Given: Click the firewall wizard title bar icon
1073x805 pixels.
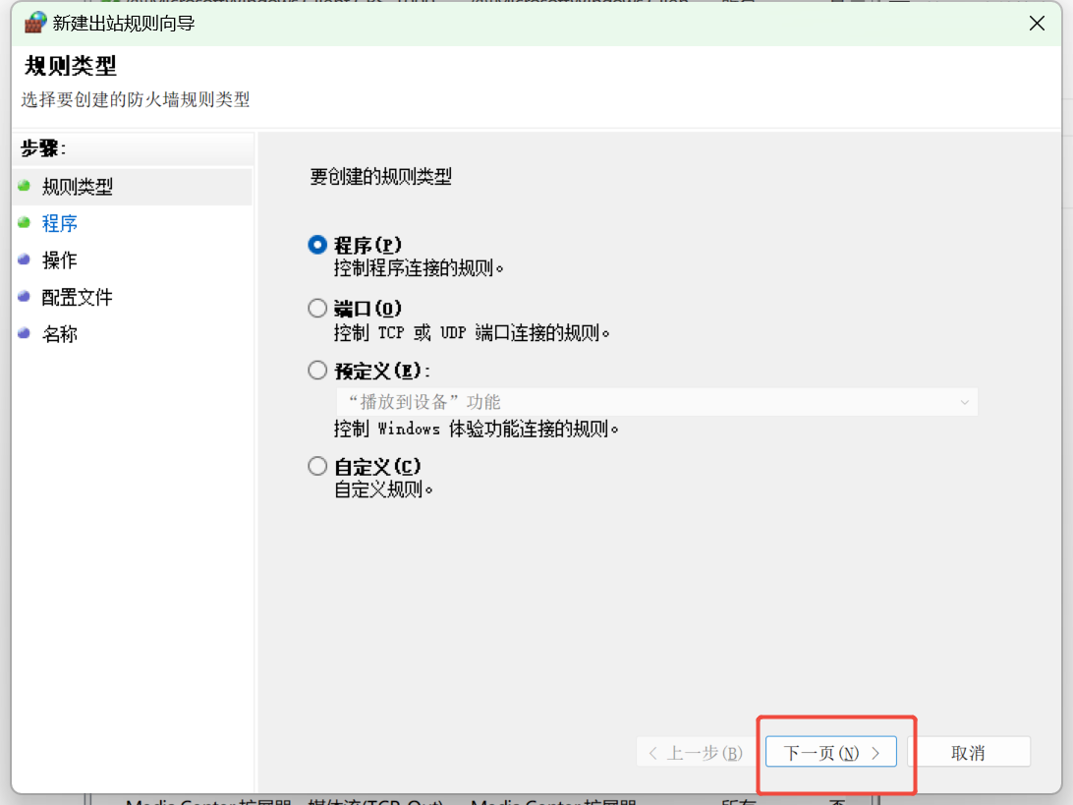Looking at the screenshot, I should tap(35, 23).
